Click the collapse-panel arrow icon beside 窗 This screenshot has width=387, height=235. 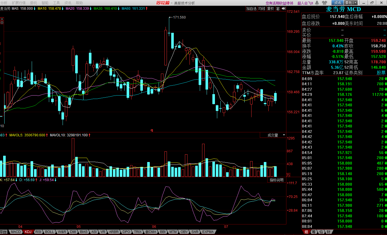[284, 9]
